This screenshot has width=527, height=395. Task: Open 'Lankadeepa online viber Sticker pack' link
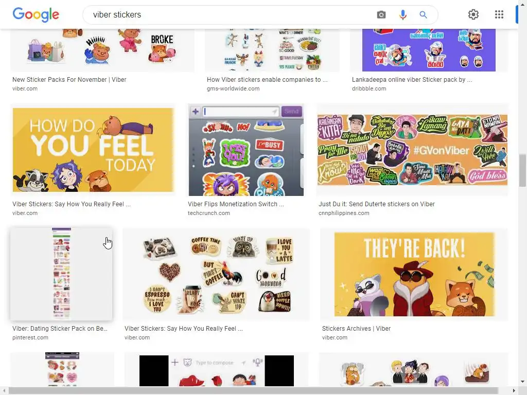(x=412, y=80)
